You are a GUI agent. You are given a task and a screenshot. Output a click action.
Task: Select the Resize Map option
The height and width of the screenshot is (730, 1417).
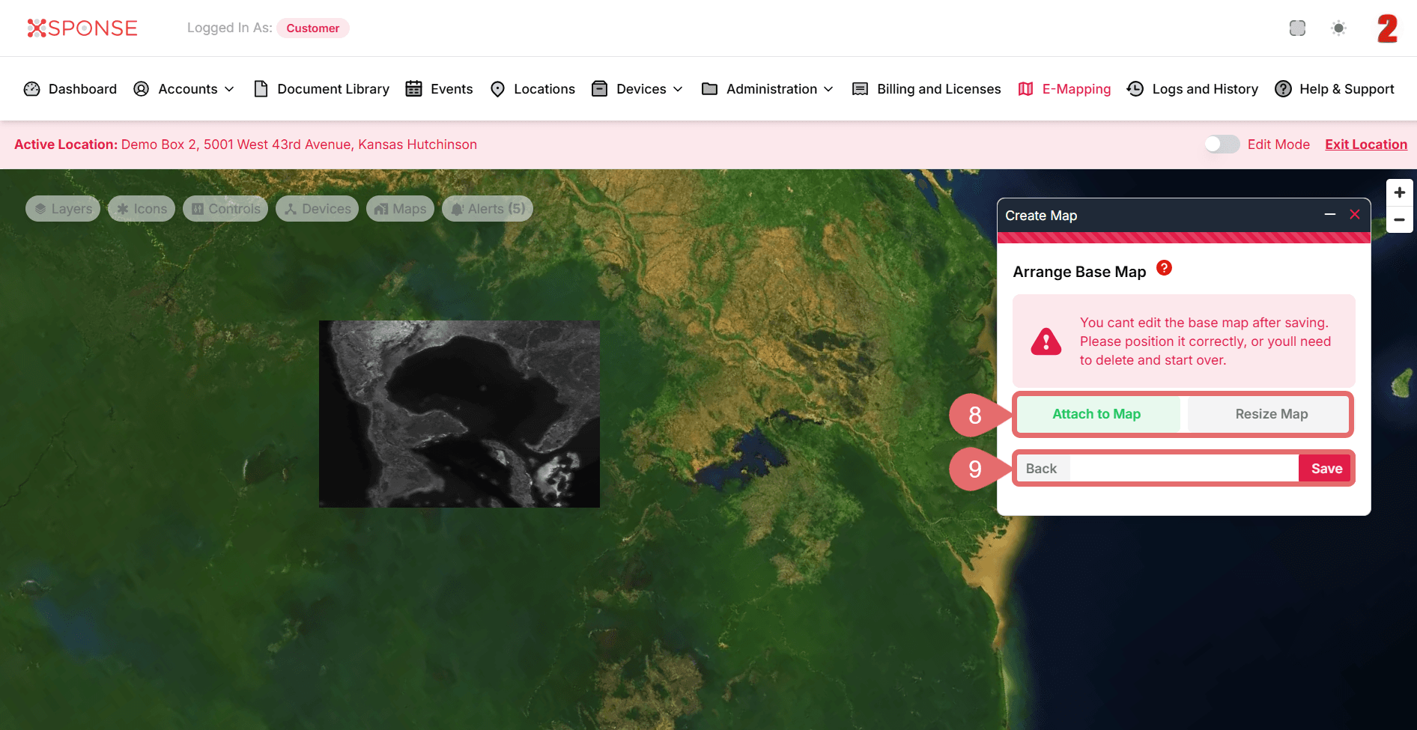coord(1271,414)
